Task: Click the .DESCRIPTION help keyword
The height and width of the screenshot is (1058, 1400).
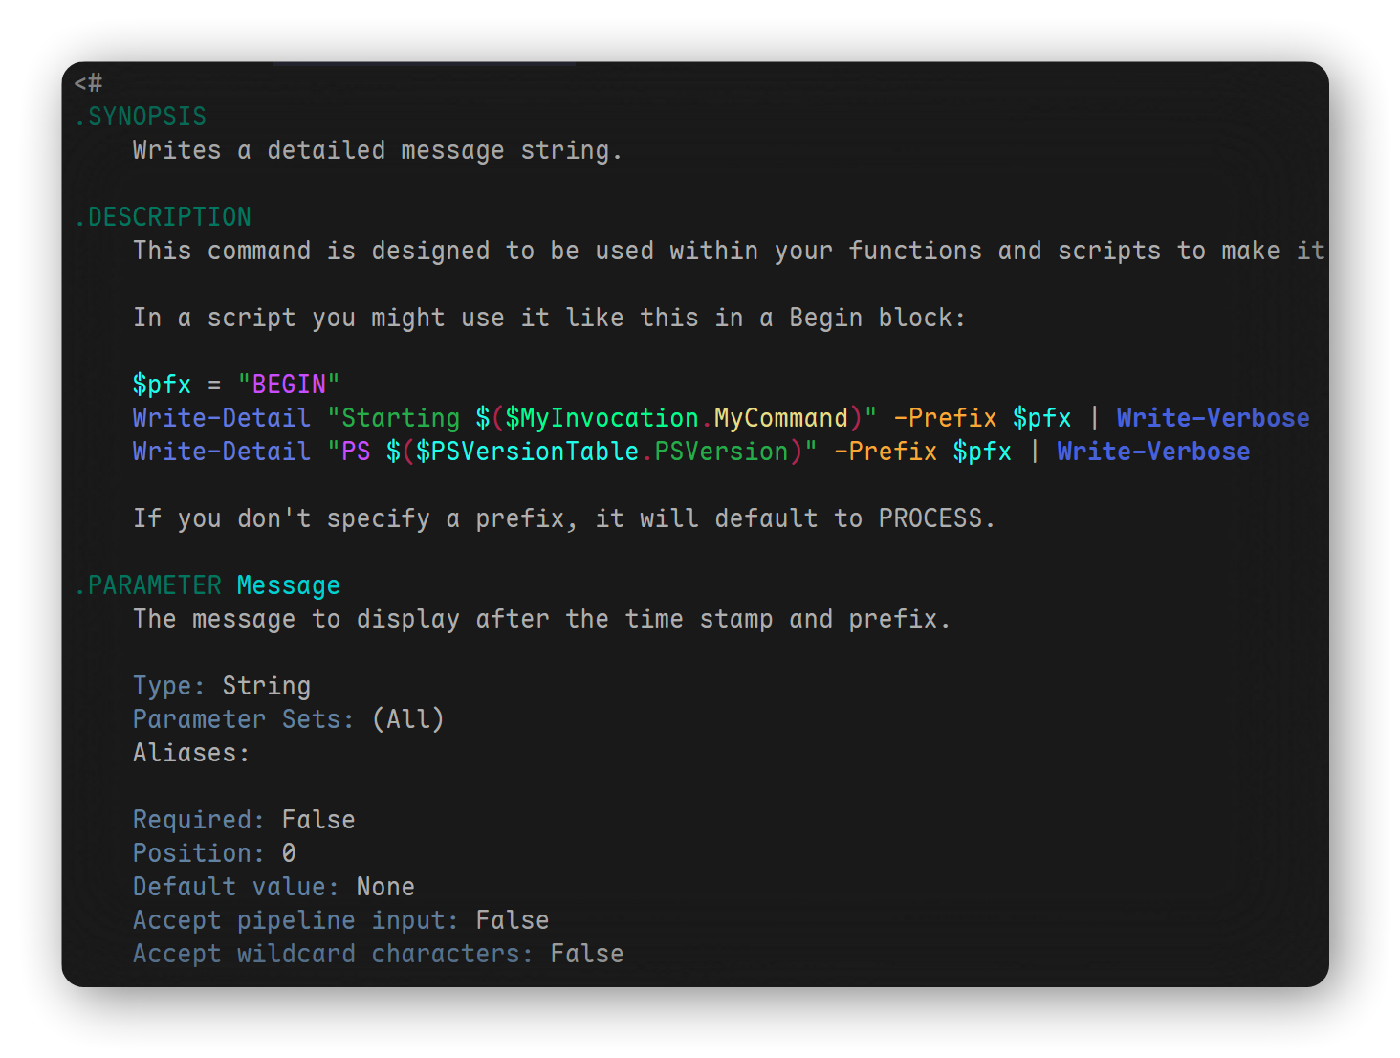Action: click(163, 217)
